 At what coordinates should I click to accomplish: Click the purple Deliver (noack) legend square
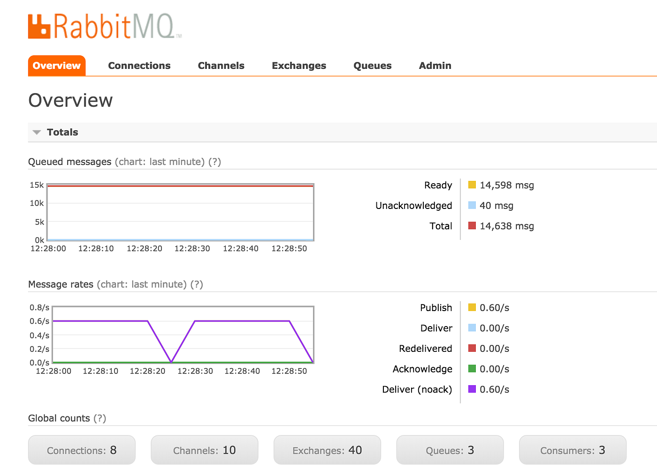pos(471,389)
